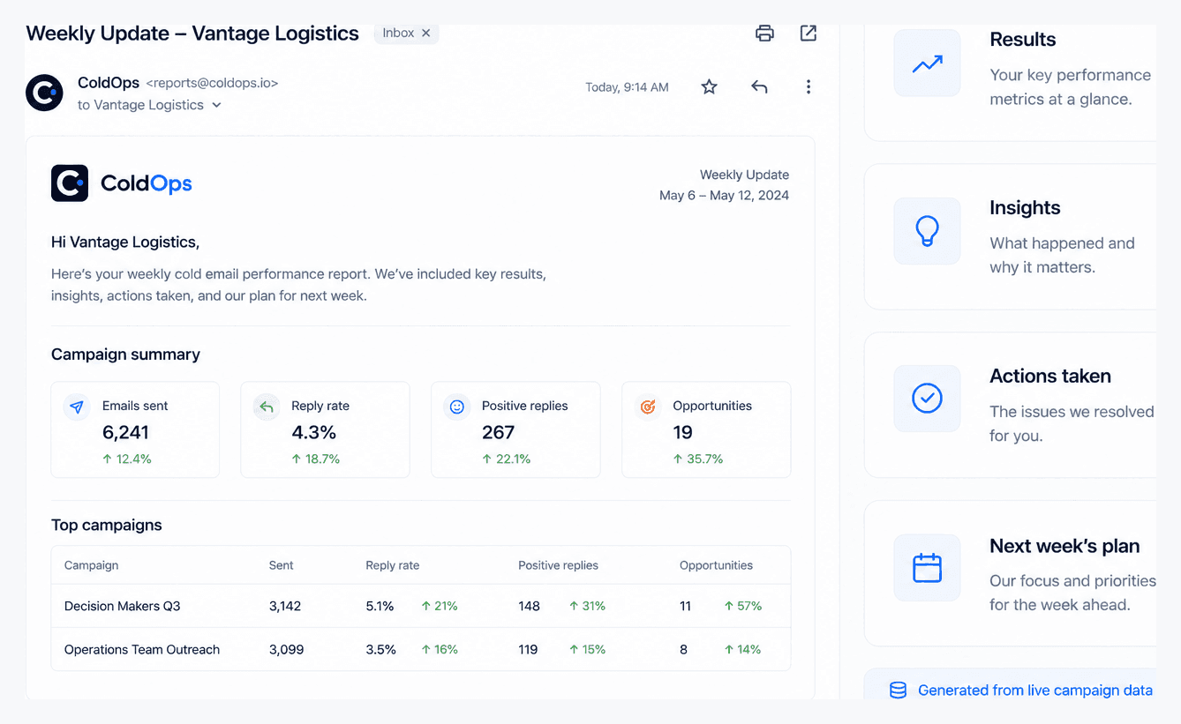Click the ↑ 14% opportunities change
This screenshot has width=1181, height=724.
tap(742, 649)
